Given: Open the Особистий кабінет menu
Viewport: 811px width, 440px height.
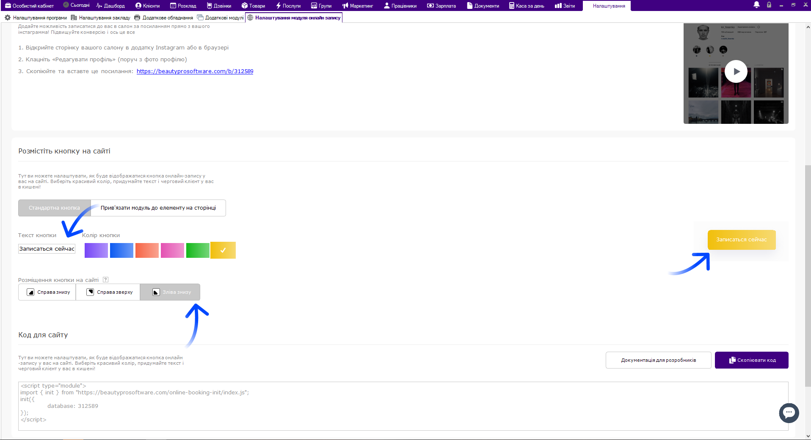Looking at the screenshot, I should pyautogui.click(x=30, y=5).
